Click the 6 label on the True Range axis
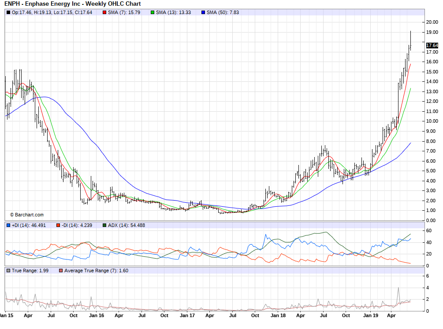Screen dimensions: 443x329 (x=428, y=276)
